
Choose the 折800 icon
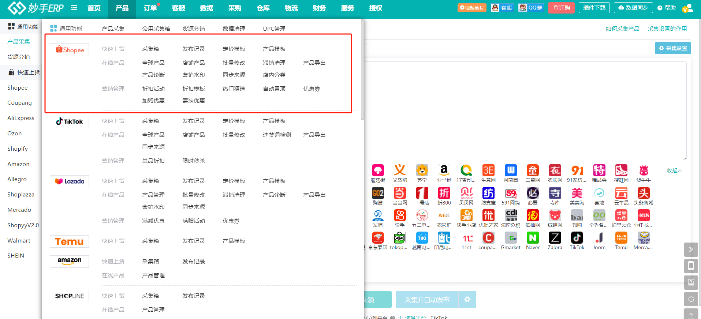pyautogui.click(x=444, y=193)
